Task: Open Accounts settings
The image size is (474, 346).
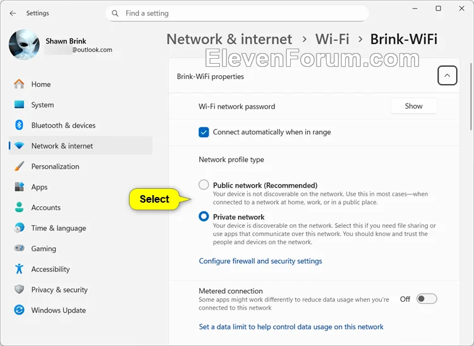Action: pyautogui.click(x=80, y=207)
